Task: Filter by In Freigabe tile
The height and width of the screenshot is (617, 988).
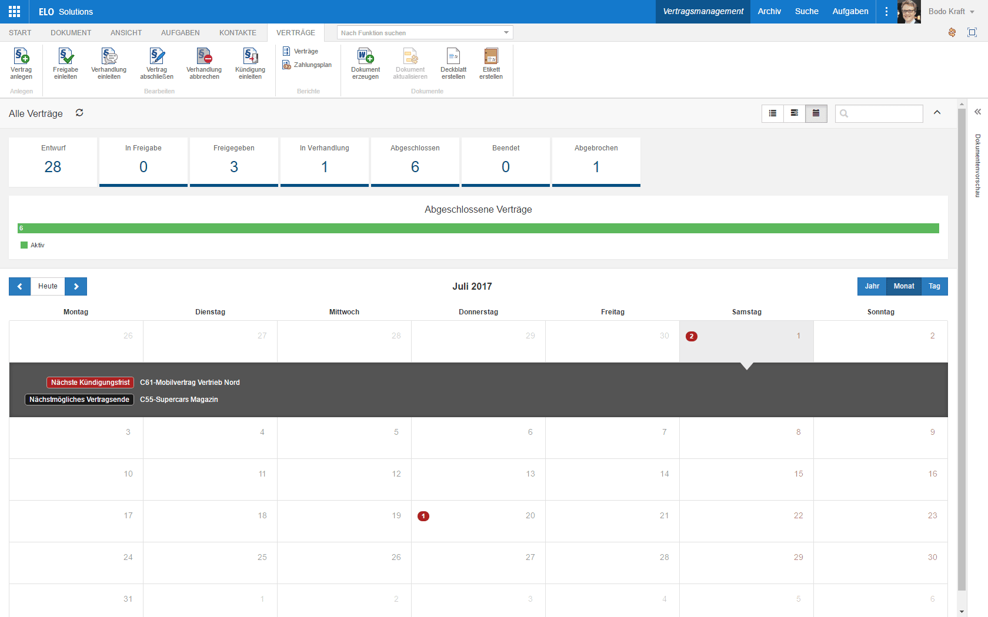Action: (143, 162)
